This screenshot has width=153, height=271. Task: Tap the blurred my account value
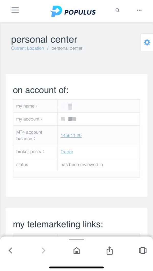pos(69,119)
